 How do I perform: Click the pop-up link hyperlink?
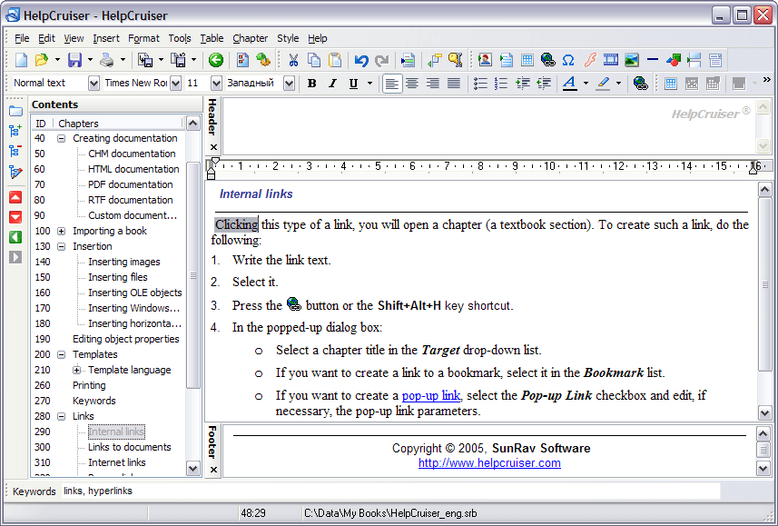tap(431, 395)
